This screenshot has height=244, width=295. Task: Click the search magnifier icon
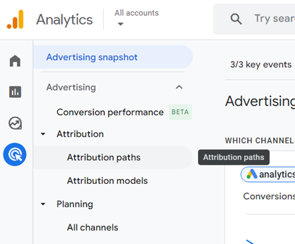point(236,19)
